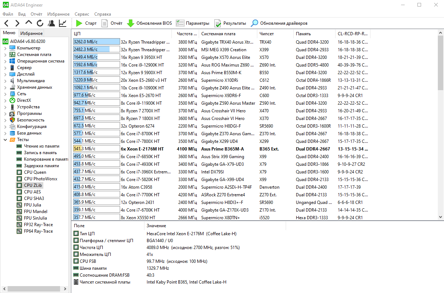Open Отчёт from the toolbar

pos(112,23)
